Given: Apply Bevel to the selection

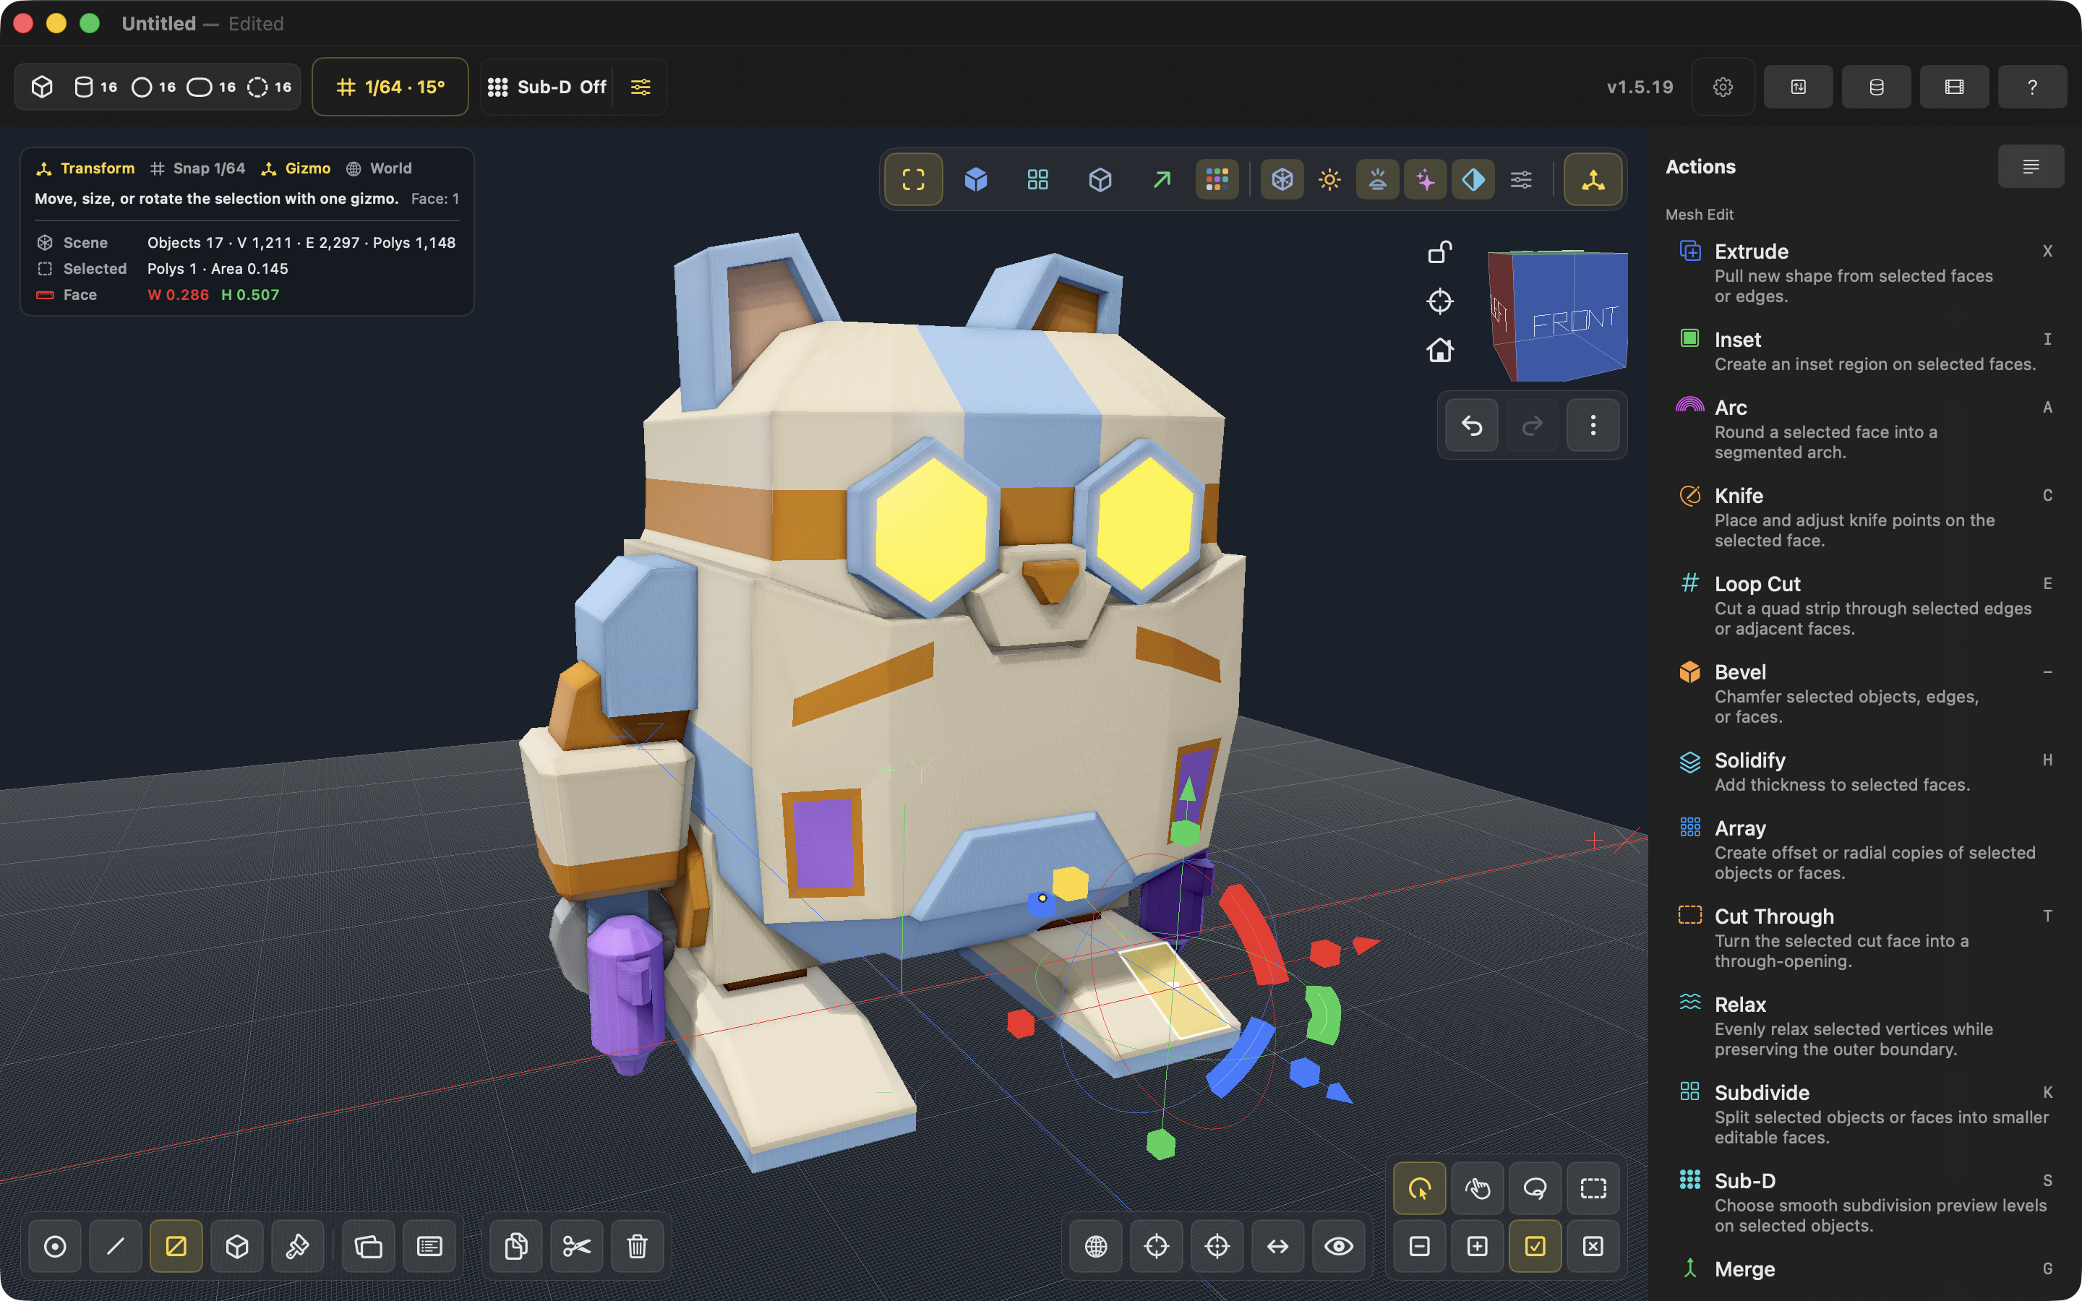Looking at the screenshot, I should [1863, 694].
